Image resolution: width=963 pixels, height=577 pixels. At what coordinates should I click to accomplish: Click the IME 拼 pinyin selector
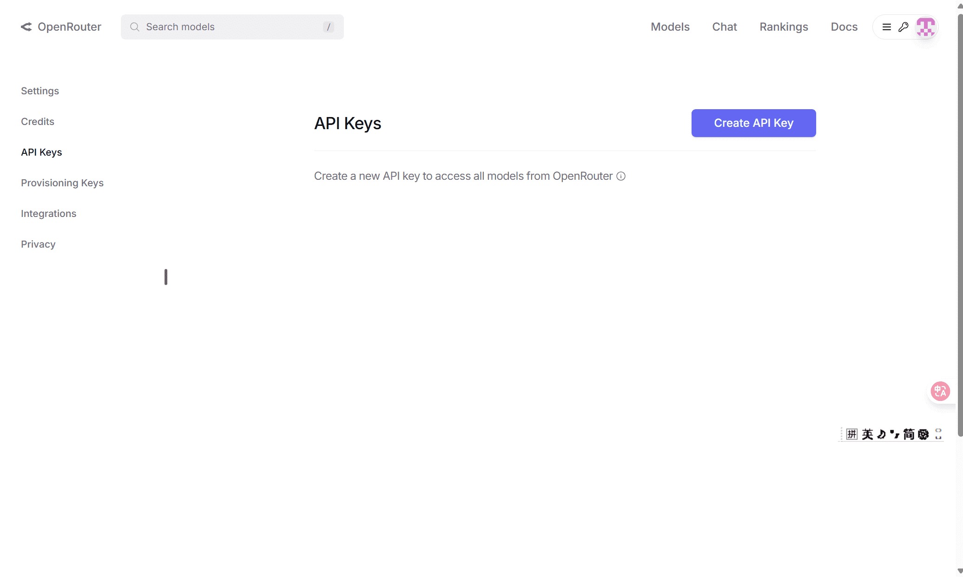[851, 434]
